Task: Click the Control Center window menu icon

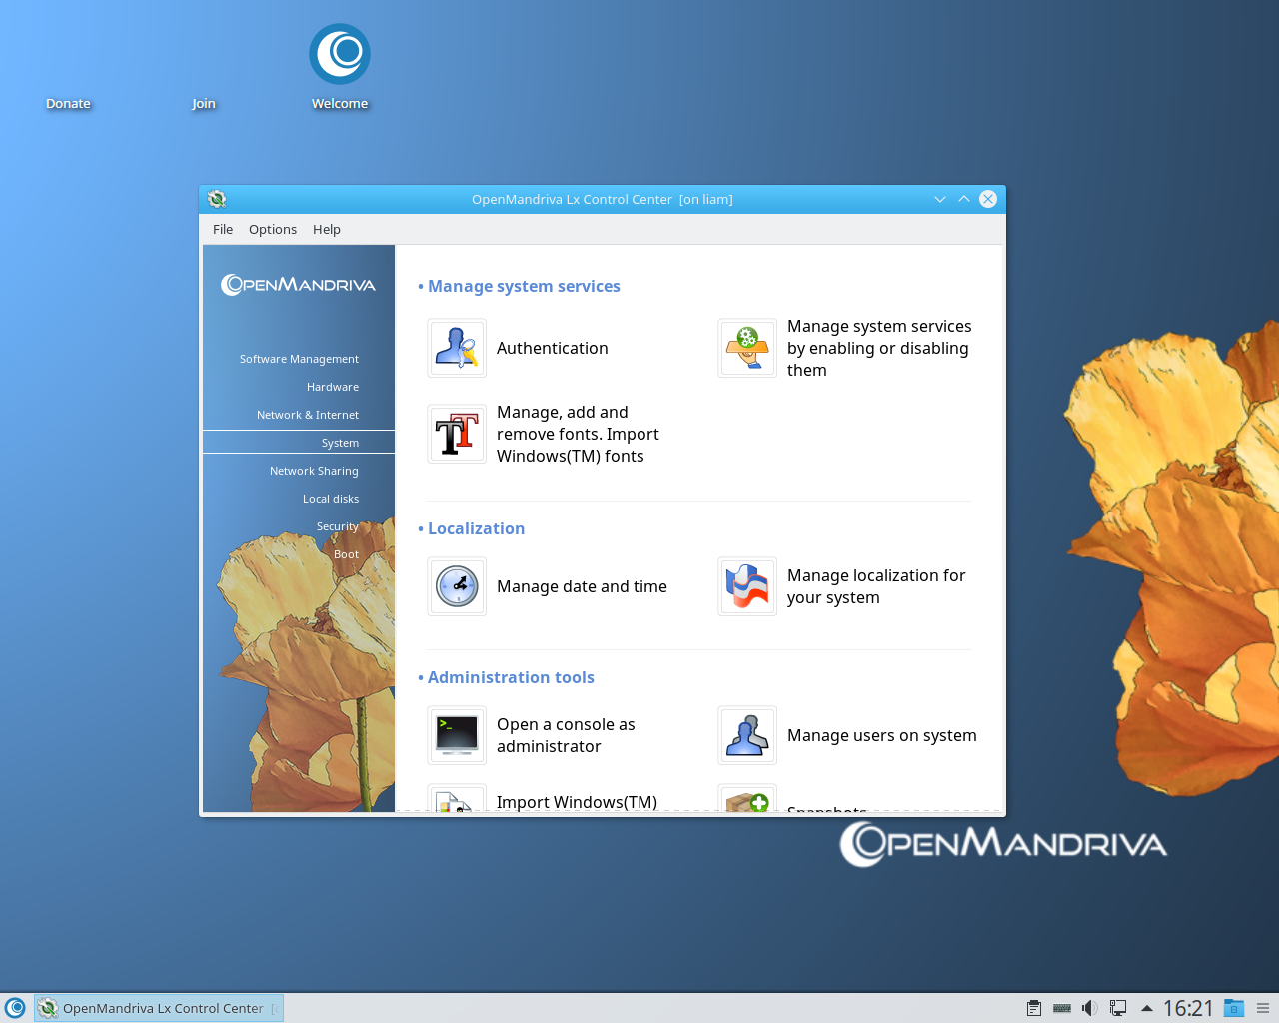Action: point(217,199)
